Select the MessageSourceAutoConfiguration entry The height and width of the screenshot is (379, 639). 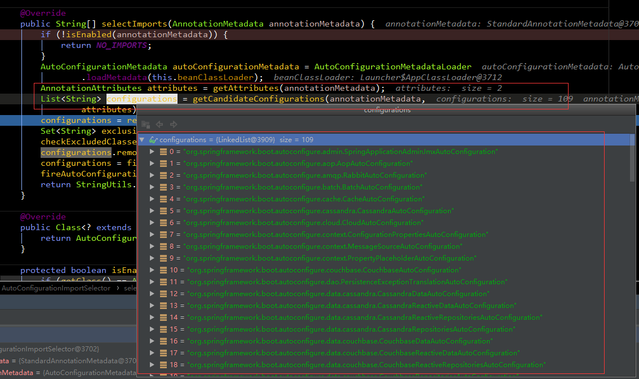[x=322, y=246]
